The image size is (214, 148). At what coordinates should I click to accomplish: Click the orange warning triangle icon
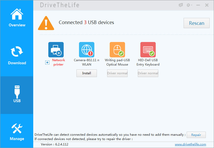tap(46, 23)
